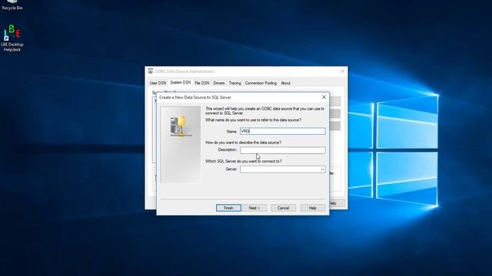Click the Finish button

tap(228, 208)
